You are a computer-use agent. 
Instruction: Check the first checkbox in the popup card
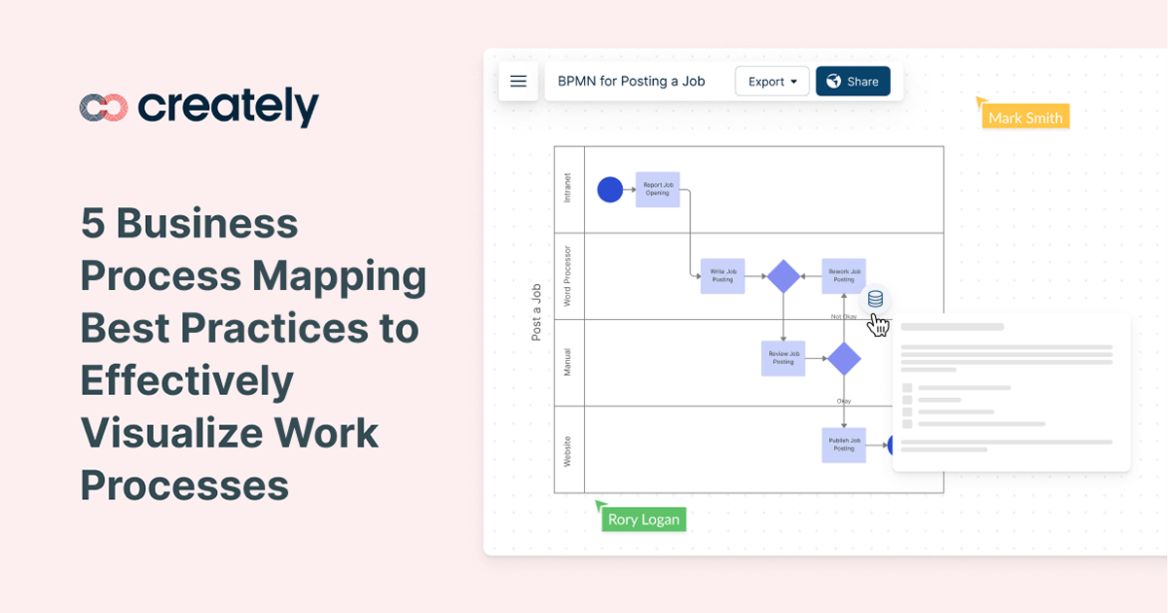click(x=907, y=388)
